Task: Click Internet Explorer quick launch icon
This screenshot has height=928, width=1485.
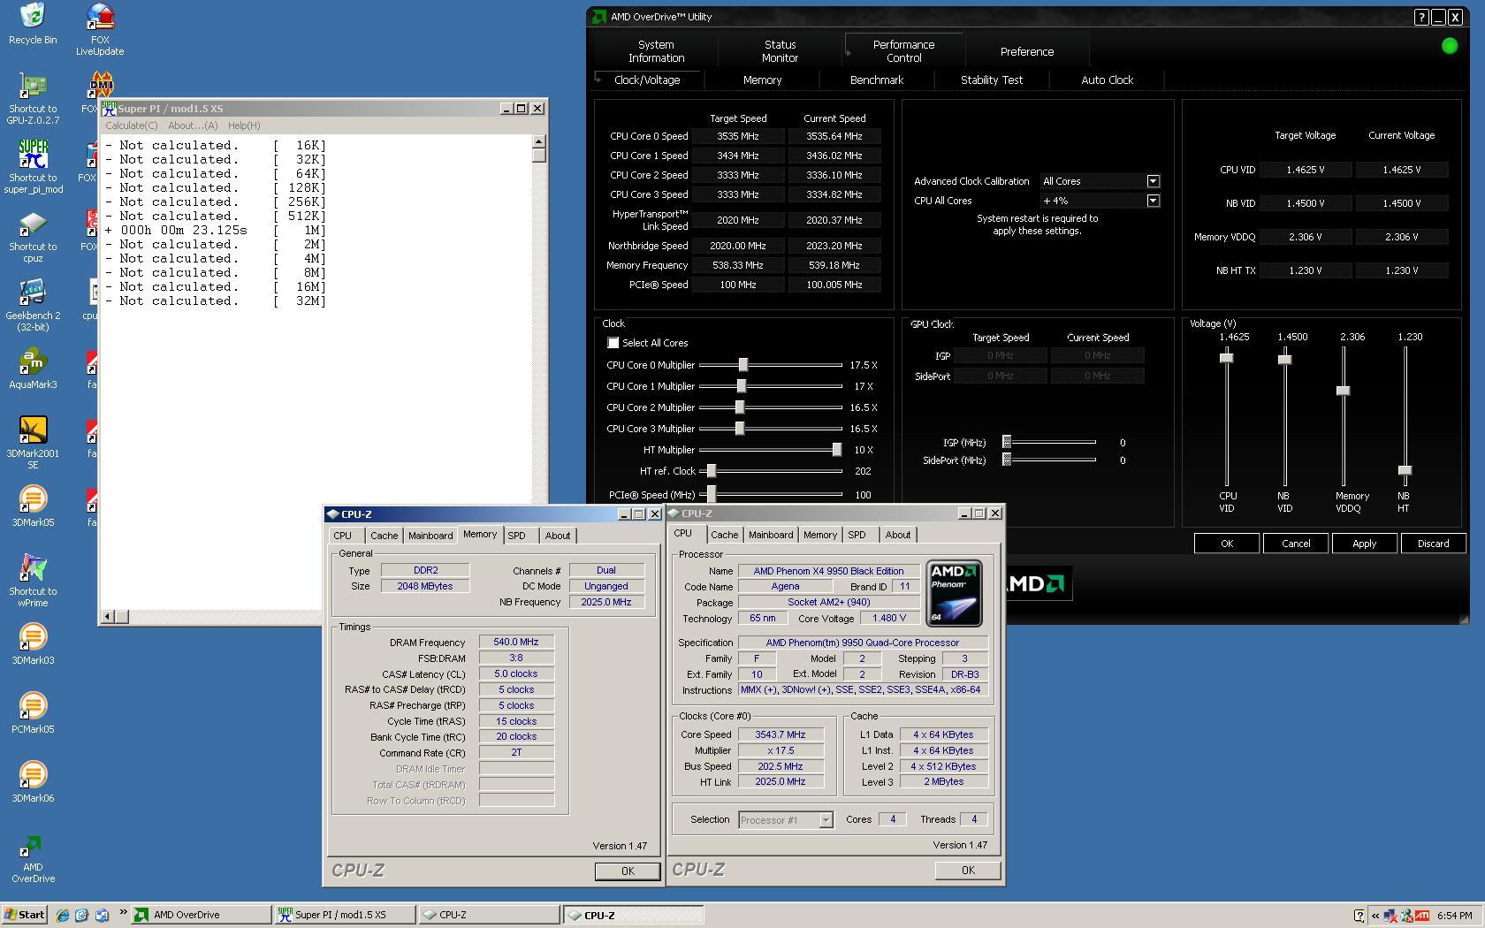Action: point(63,915)
